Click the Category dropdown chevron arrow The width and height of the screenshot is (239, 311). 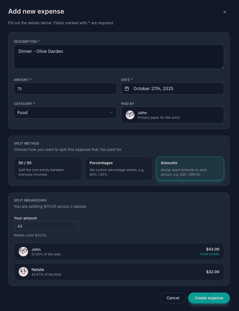click(x=111, y=112)
